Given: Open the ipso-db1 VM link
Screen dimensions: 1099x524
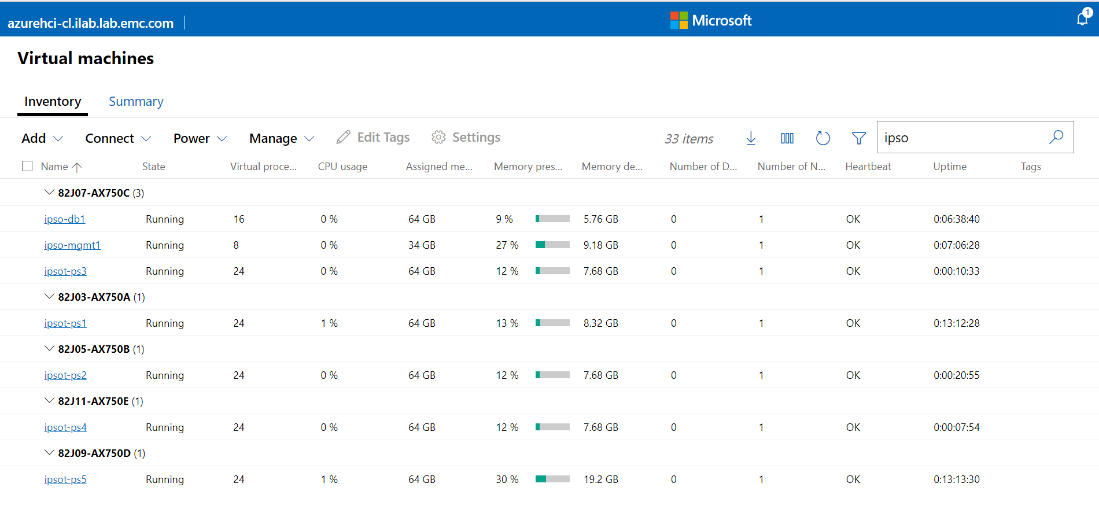Looking at the screenshot, I should click(x=65, y=219).
